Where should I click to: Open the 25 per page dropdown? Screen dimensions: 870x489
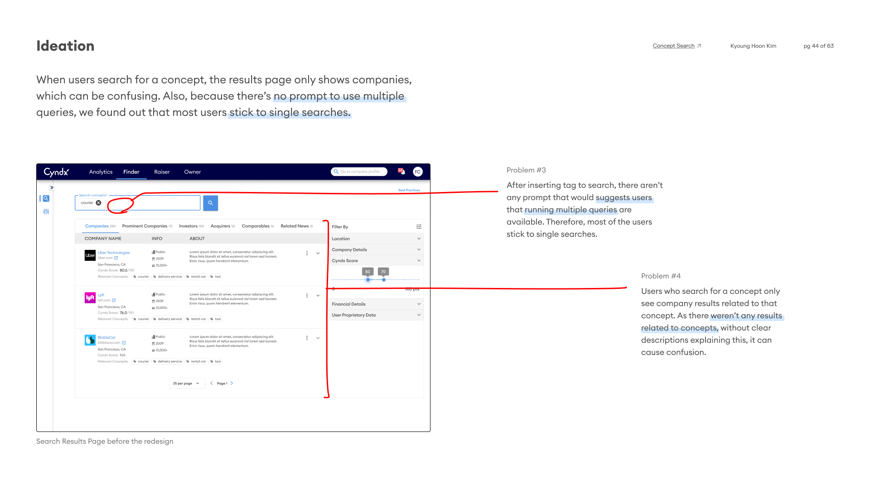coord(187,384)
